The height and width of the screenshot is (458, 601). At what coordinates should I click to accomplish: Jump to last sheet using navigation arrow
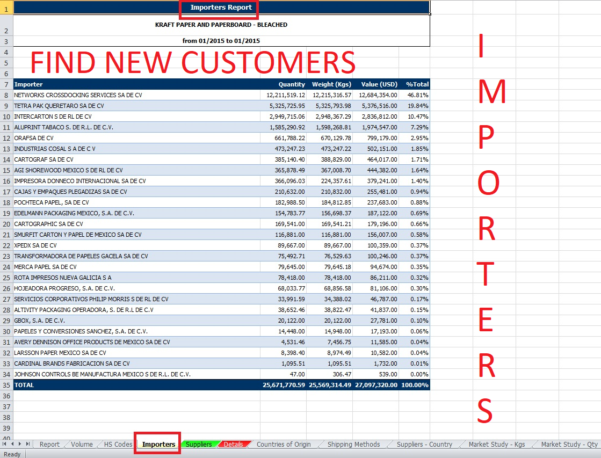27,444
